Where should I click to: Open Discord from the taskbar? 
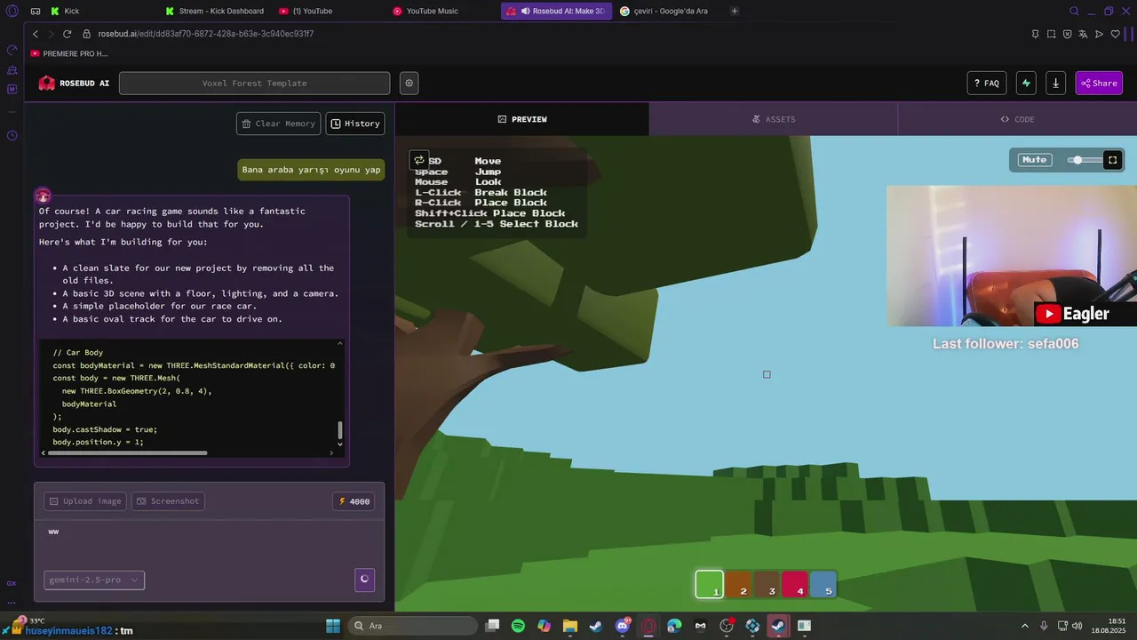click(623, 626)
